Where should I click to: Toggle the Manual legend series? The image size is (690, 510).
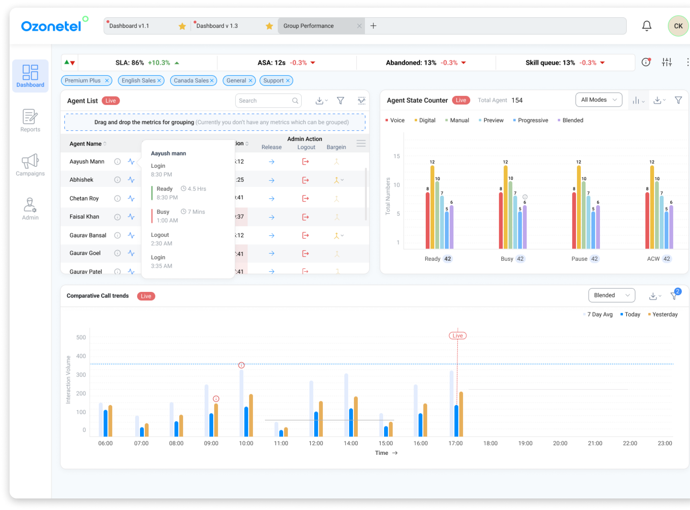[x=457, y=120]
